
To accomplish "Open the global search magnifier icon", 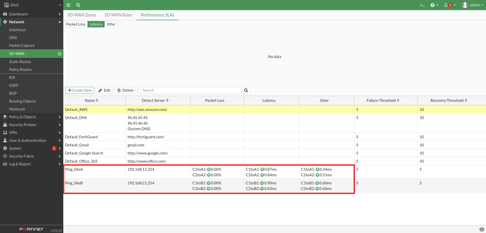I will tap(78, 5).
